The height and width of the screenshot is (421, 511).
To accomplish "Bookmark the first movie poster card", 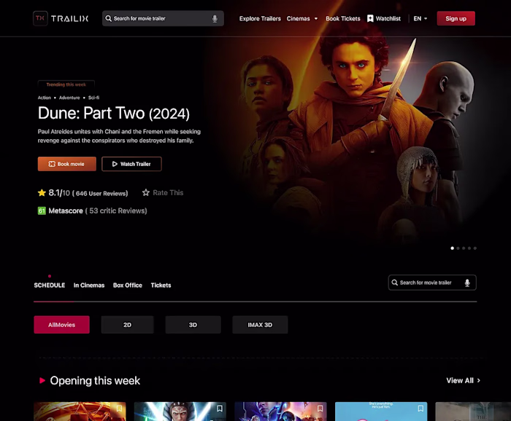I will [x=119, y=409].
